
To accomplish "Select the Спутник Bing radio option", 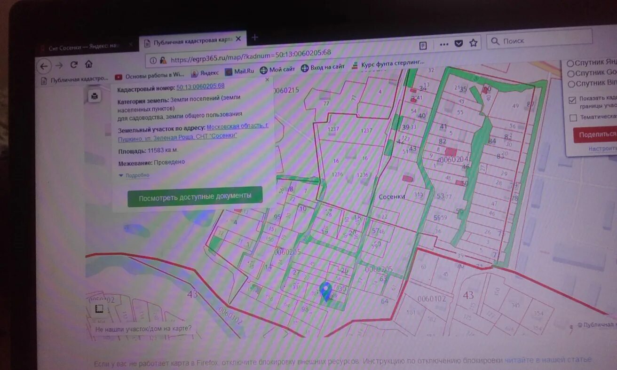I will click(x=571, y=84).
